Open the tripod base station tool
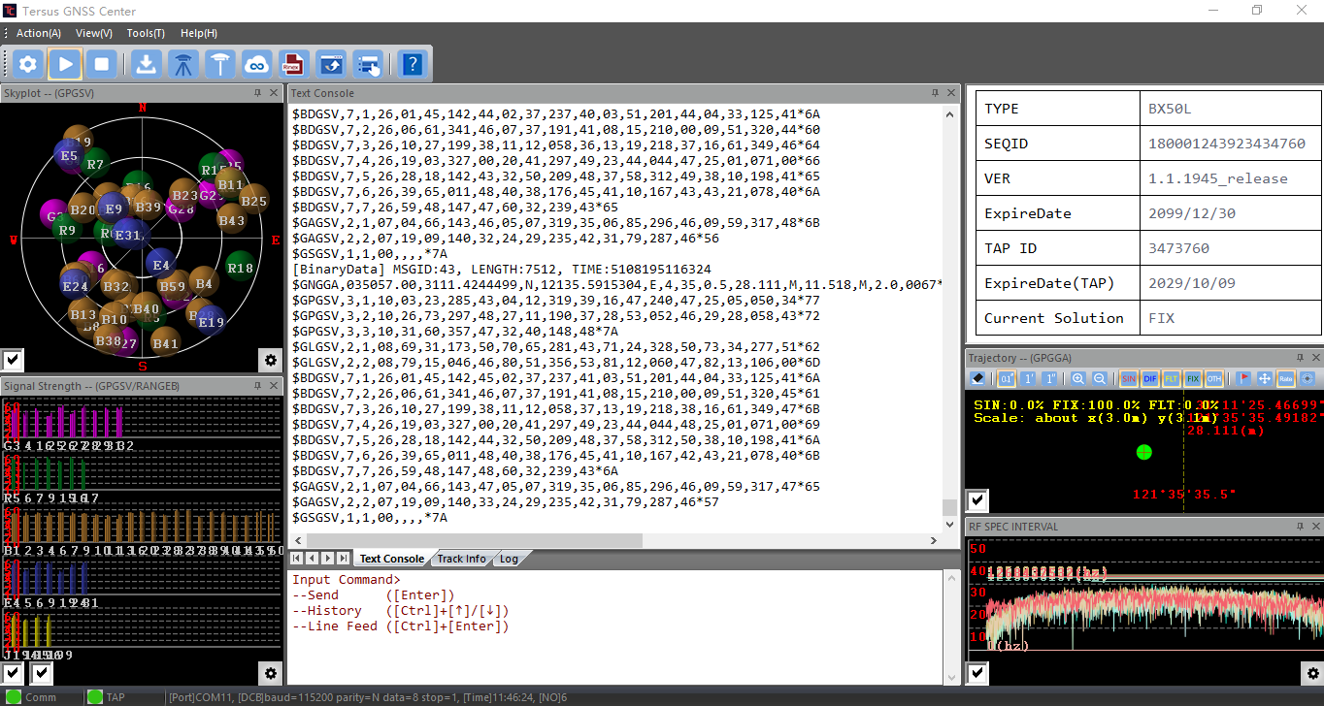The height and width of the screenshot is (706, 1324). point(183,65)
